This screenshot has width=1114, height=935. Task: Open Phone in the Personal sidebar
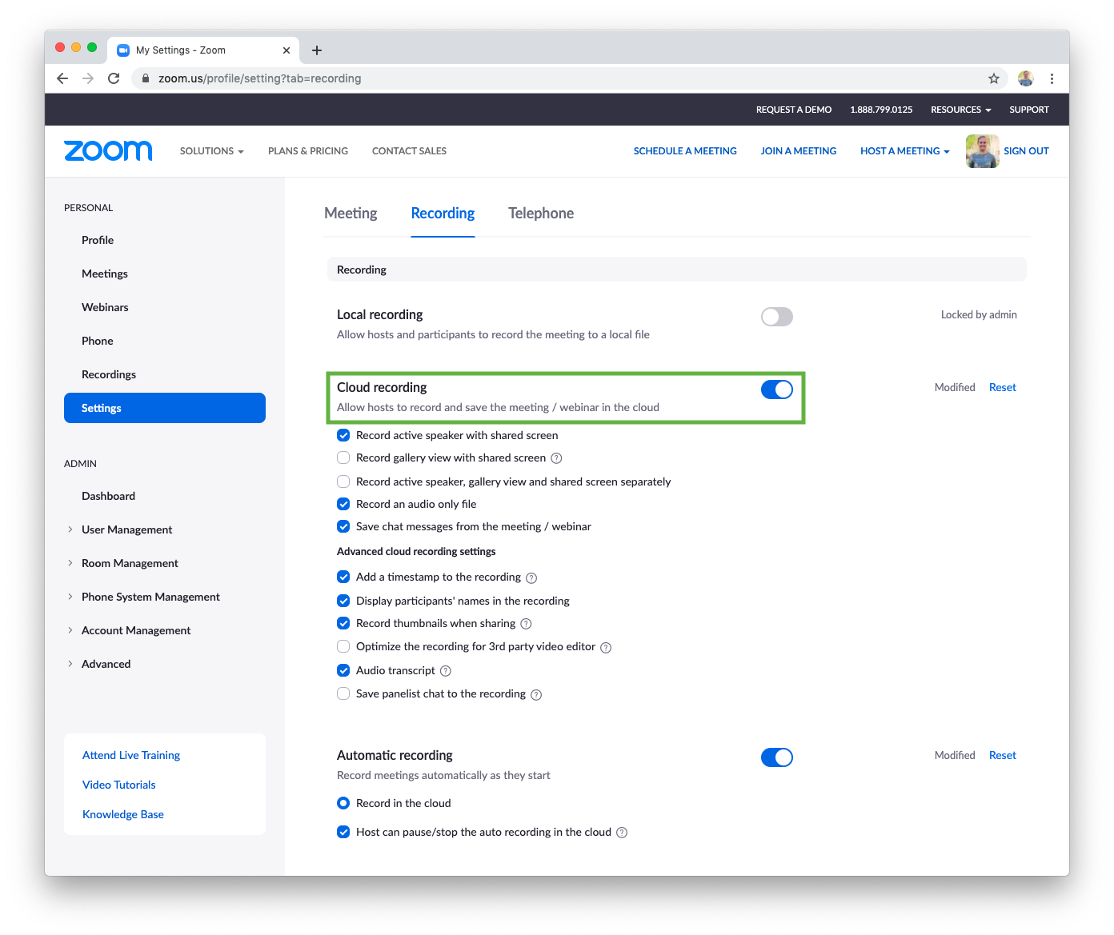[x=98, y=341]
